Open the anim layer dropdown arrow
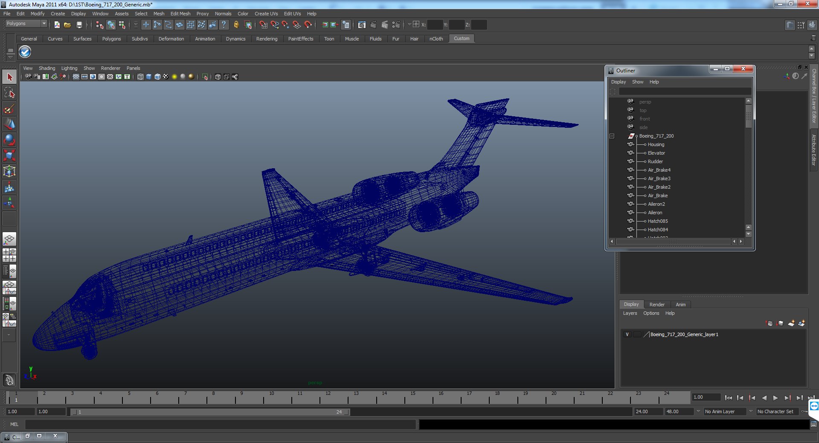 [x=698, y=411]
